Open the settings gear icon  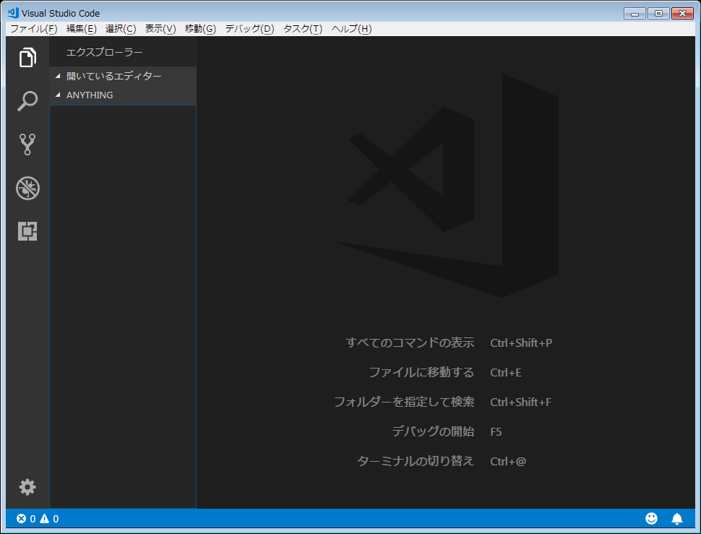click(27, 487)
